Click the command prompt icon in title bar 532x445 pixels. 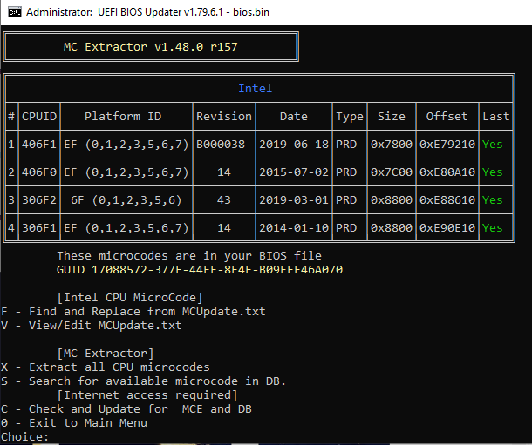click(15, 12)
